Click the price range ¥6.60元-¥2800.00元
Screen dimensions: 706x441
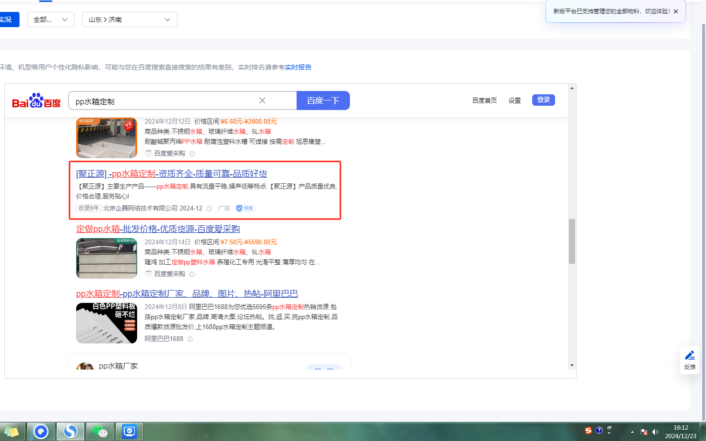tap(249, 121)
